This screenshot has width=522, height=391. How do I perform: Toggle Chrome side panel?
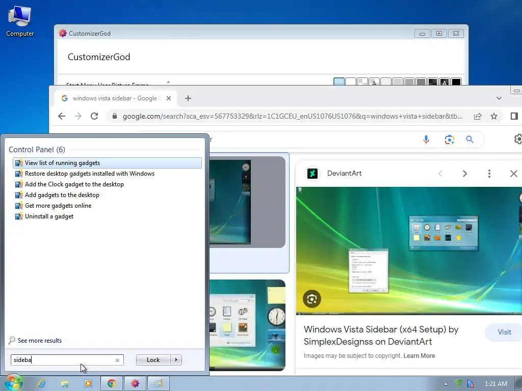pos(514,116)
